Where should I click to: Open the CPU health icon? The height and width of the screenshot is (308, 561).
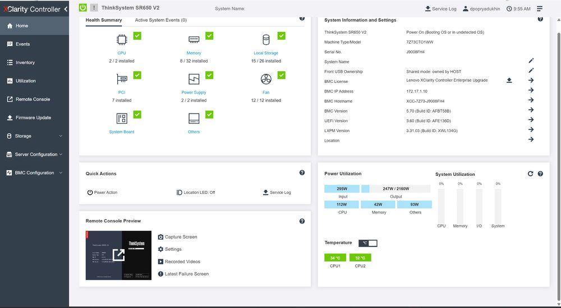pyautogui.click(x=122, y=40)
